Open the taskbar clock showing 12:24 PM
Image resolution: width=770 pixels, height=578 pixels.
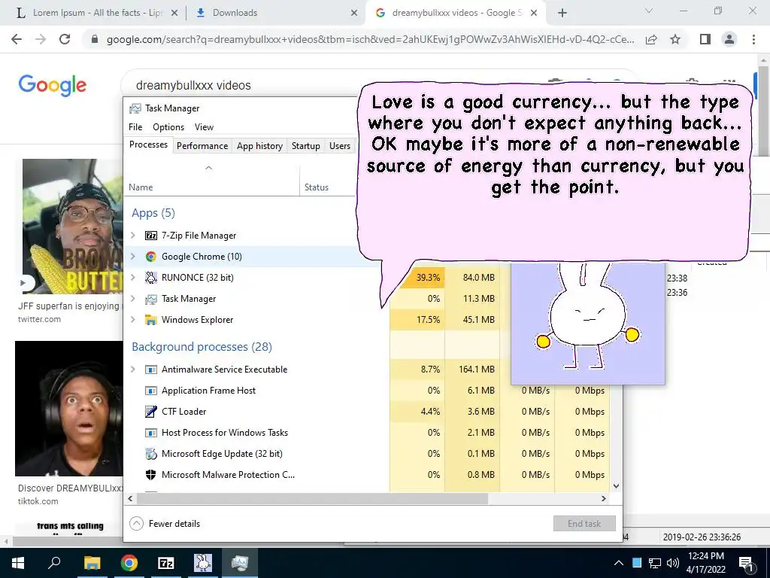click(x=706, y=563)
